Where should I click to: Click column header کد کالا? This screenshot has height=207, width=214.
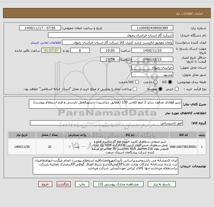coord(183,135)
